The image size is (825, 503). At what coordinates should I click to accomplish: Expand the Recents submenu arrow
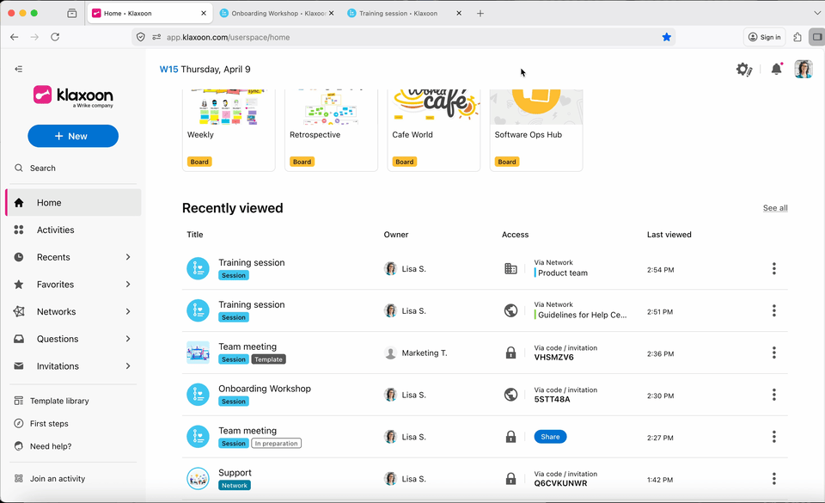(128, 257)
